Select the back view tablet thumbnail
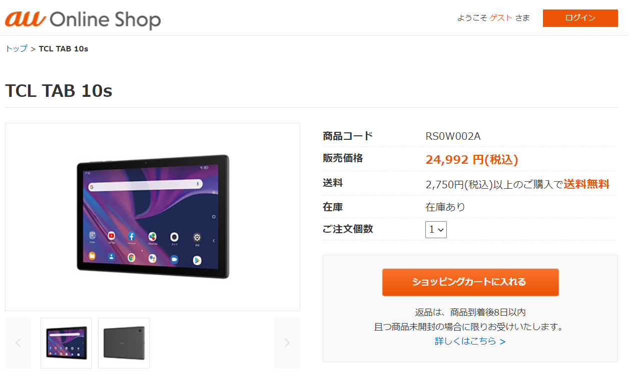Viewport: 629px width, 377px height. point(124,343)
